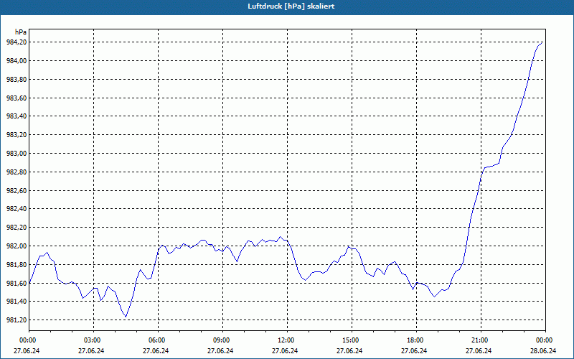The image size is (574, 359).
Task: Select the 982,20 y-axis label
Action: click(x=17, y=228)
